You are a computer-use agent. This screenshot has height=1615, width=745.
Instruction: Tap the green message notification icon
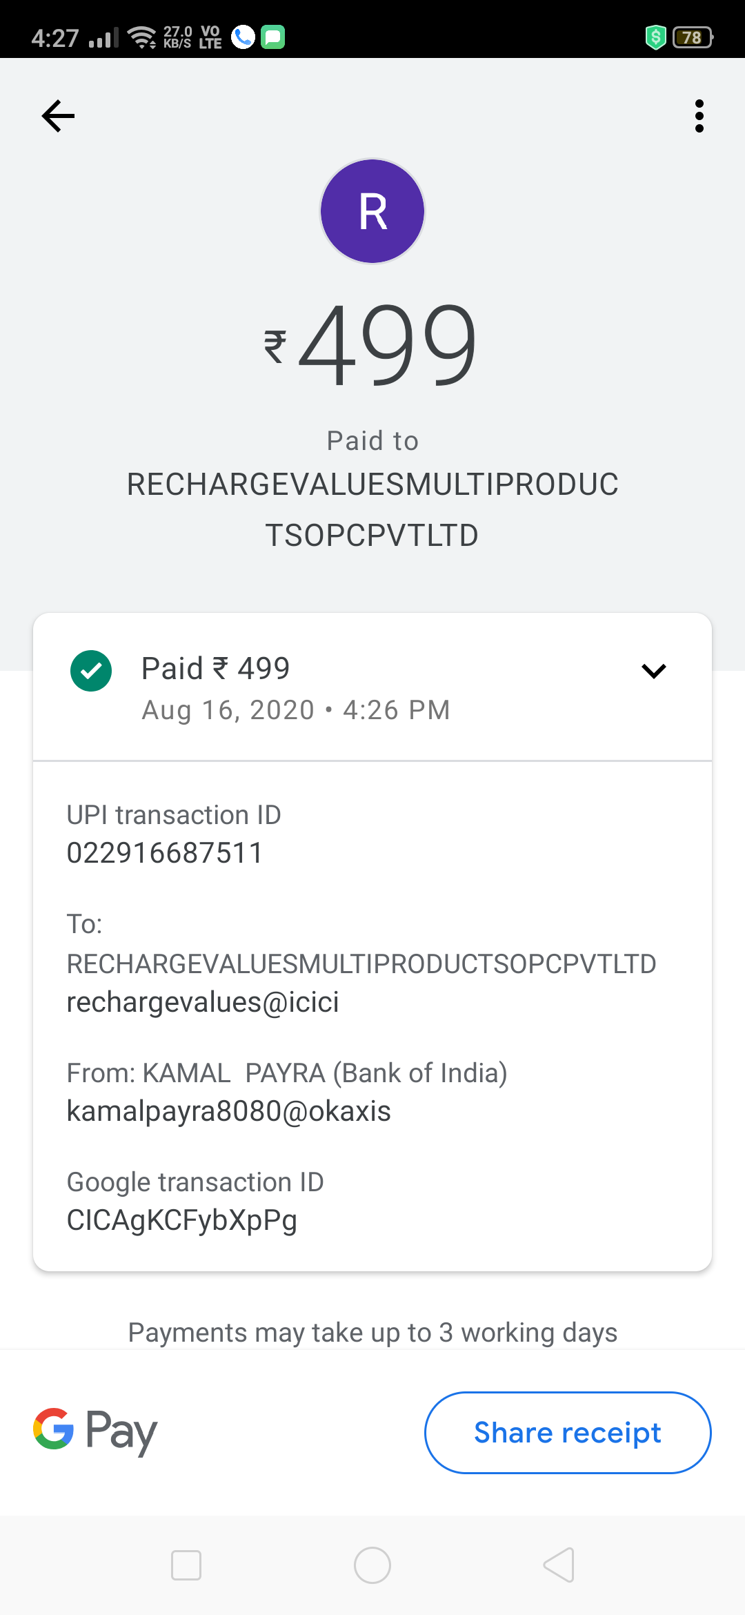272,37
